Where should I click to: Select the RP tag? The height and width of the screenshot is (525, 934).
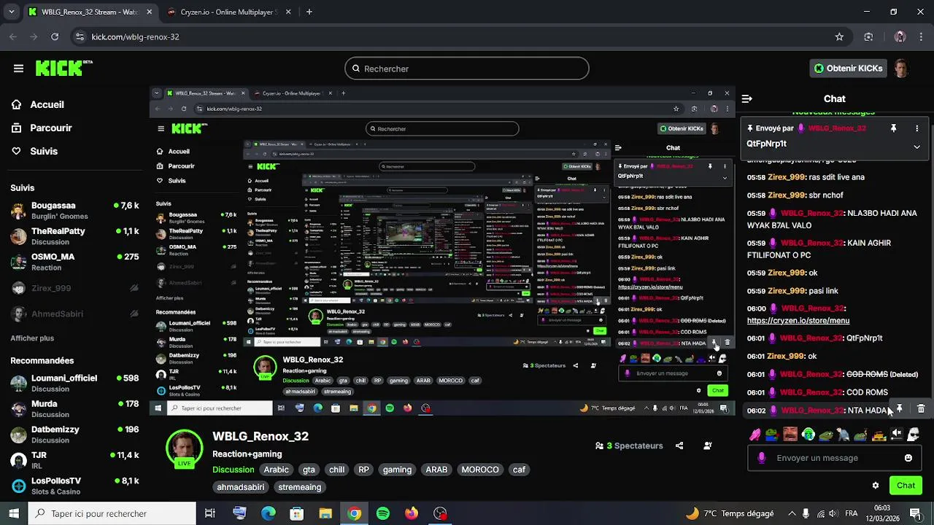pyautogui.click(x=363, y=470)
